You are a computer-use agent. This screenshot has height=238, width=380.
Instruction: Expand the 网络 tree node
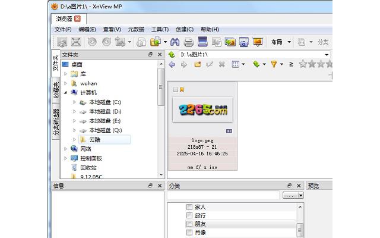point(65,149)
